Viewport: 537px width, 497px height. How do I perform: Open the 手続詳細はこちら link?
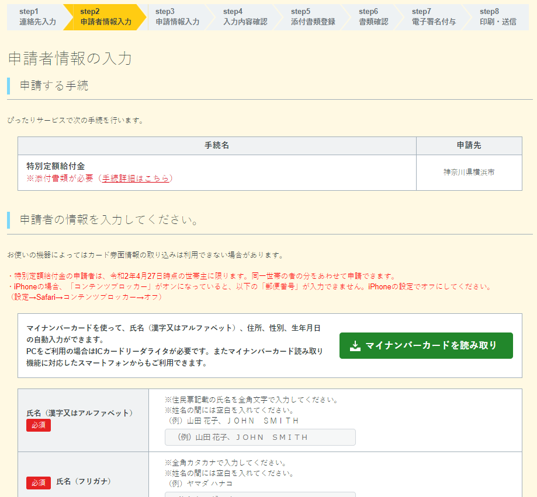click(x=136, y=178)
